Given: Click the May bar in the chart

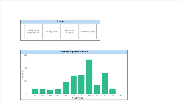Looking at the screenshot, I should pos(66,88).
